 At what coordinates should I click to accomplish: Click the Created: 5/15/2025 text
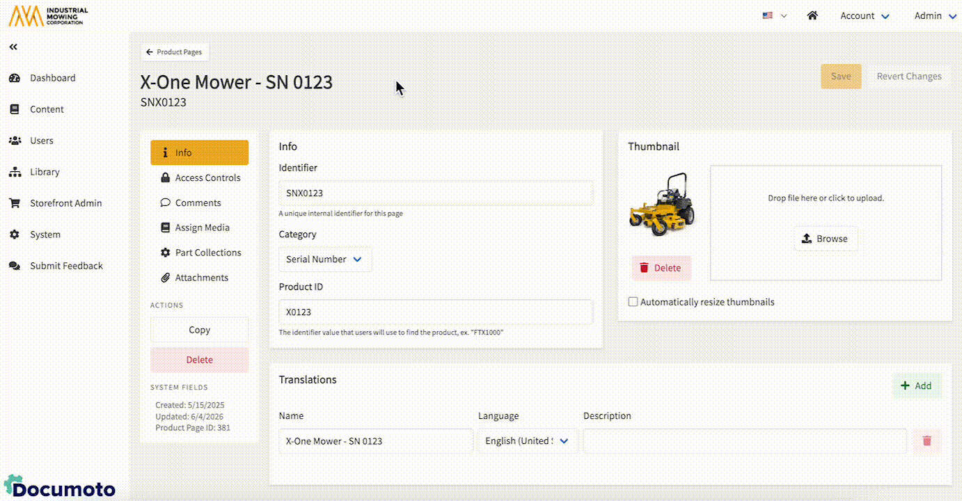coord(190,405)
